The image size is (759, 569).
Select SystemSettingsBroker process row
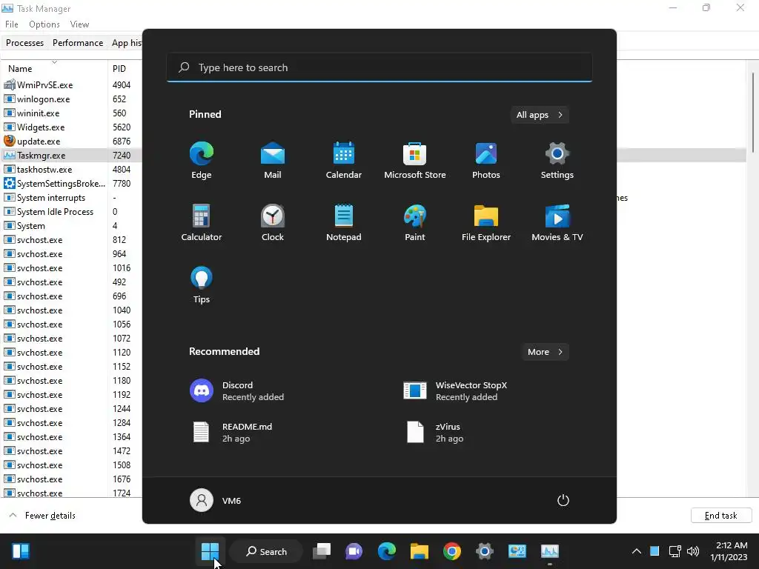pos(72,184)
